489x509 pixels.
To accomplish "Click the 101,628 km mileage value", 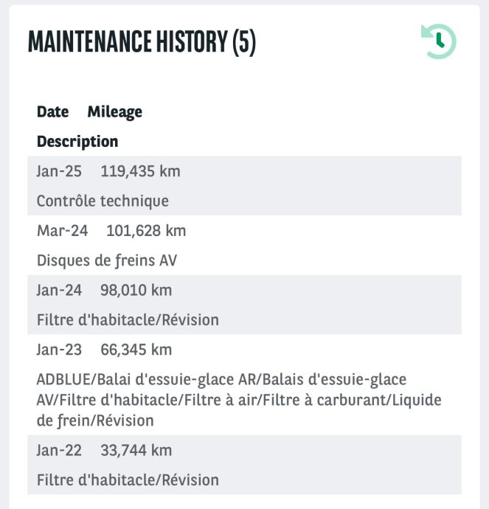I will 146,231.
